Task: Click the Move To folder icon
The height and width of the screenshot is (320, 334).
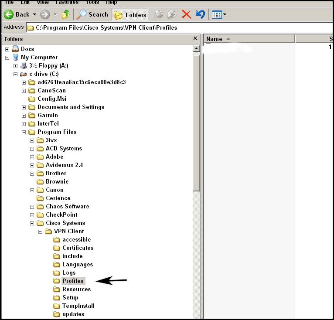Action: pyautogui.click(x=158, y=14)
